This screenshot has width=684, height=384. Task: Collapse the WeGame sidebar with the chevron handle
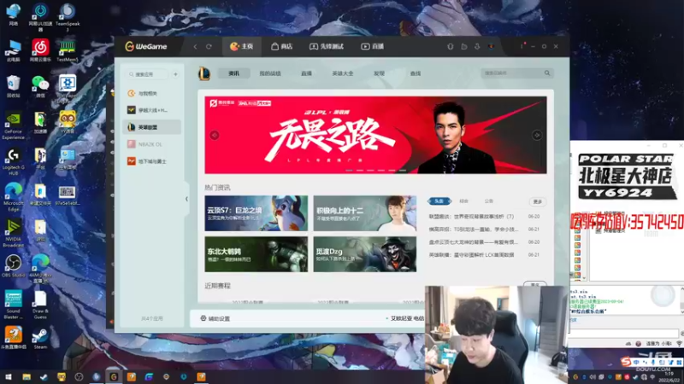(186, 199)
